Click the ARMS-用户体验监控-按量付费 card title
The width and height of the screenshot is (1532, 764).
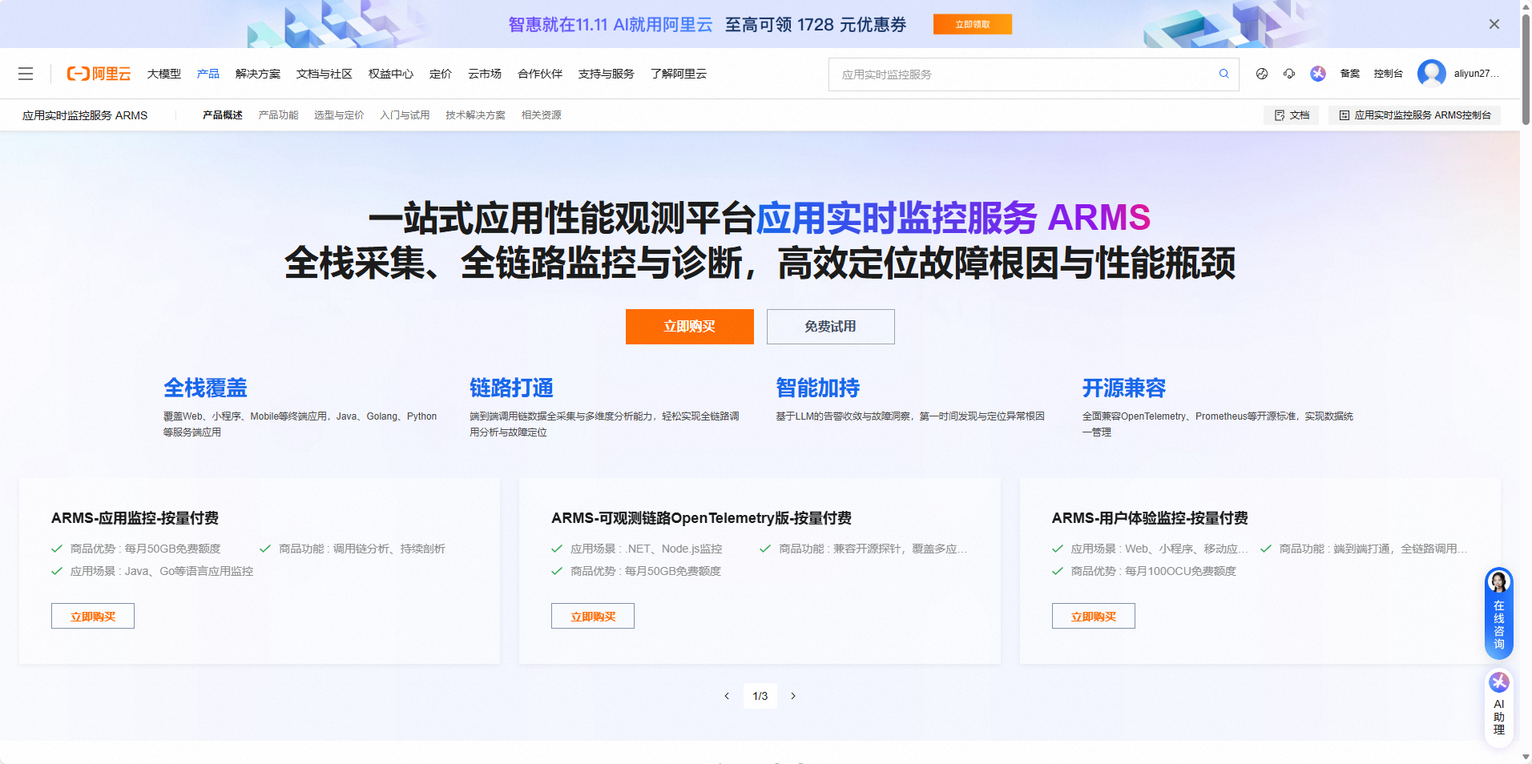(1150, 518)
